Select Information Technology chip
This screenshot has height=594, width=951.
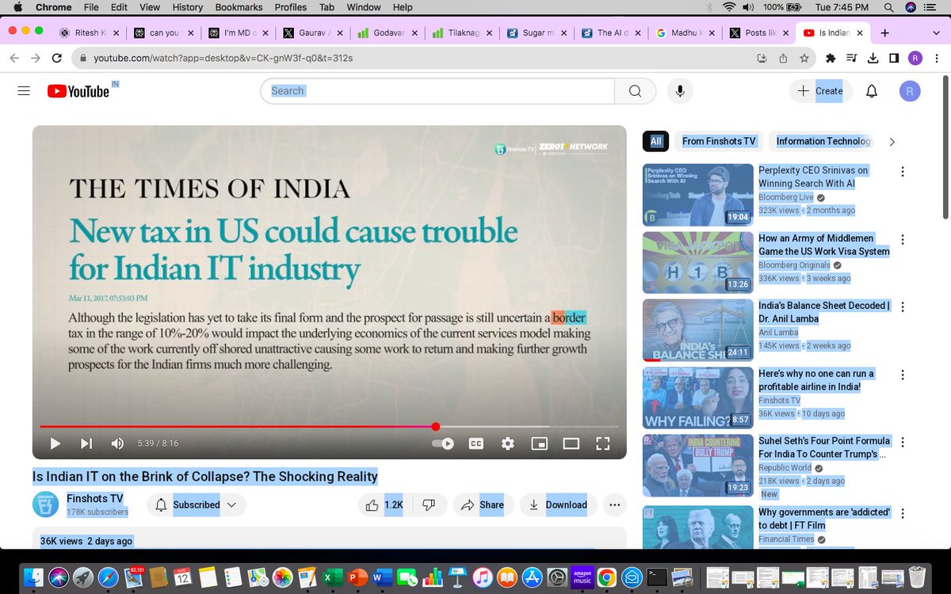[823, 142]
